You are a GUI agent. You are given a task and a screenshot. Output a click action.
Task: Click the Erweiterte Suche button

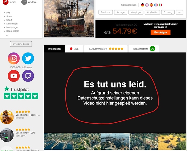coord(21,44)
